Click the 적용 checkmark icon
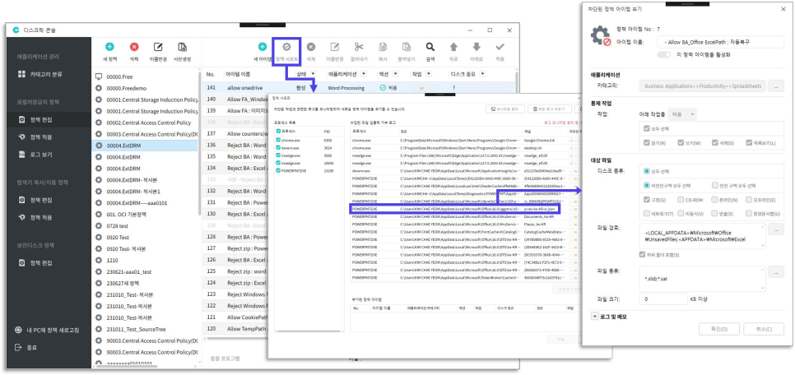The height and width of the screenshot is (375, 795). pyautogui.click(x=500, y=47)
